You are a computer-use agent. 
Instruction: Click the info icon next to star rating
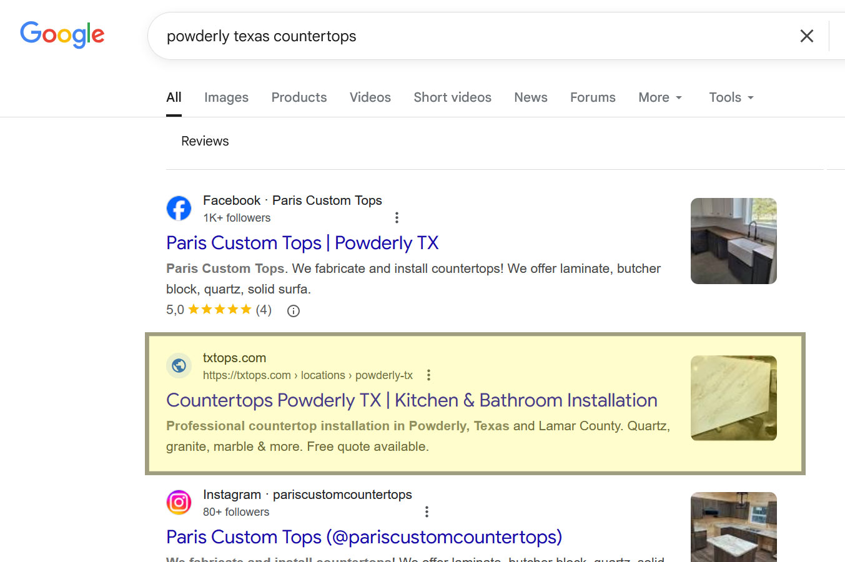point(293,310)
